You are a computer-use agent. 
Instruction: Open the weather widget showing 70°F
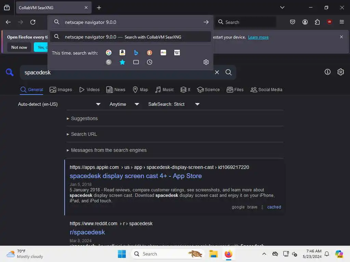point(25,254)
